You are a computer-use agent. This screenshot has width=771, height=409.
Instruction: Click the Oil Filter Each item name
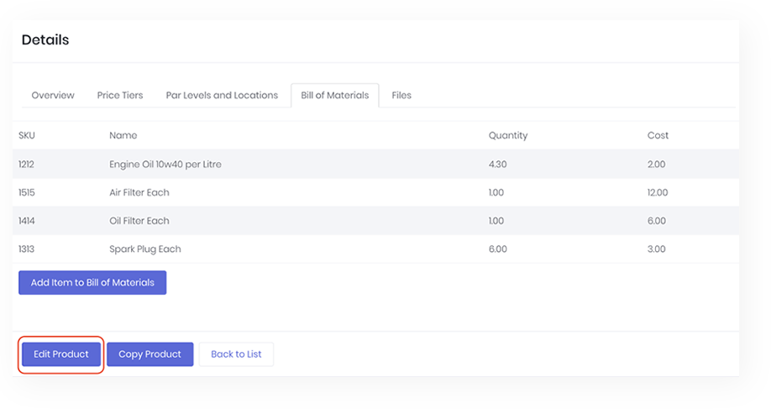pyautogui.click(x=139, y=221)
